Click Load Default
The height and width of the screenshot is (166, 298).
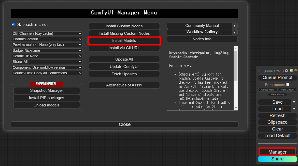click(277, 136)
